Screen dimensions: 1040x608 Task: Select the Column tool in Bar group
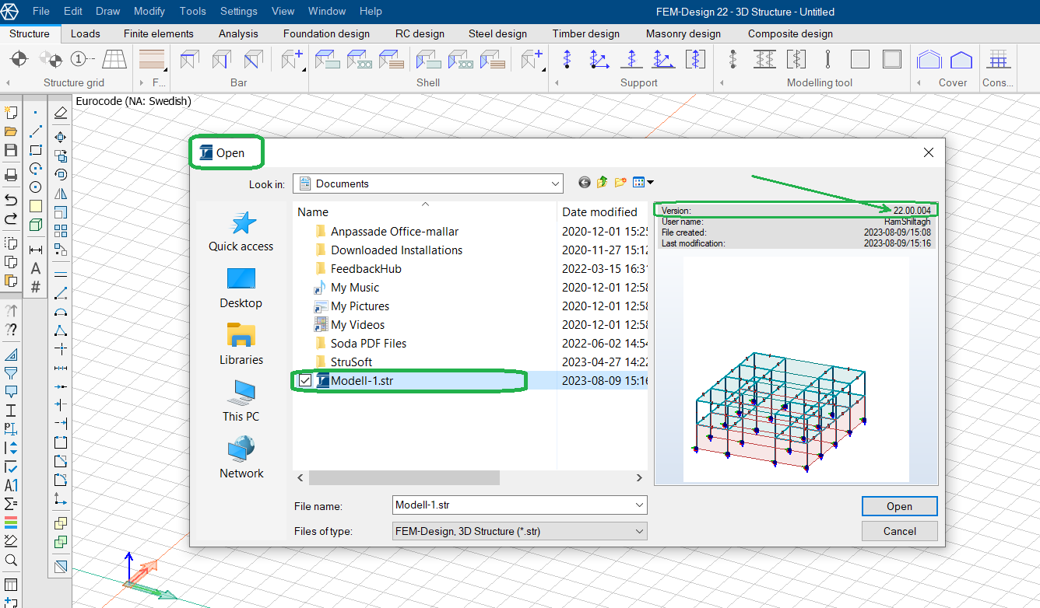(222, 59)
